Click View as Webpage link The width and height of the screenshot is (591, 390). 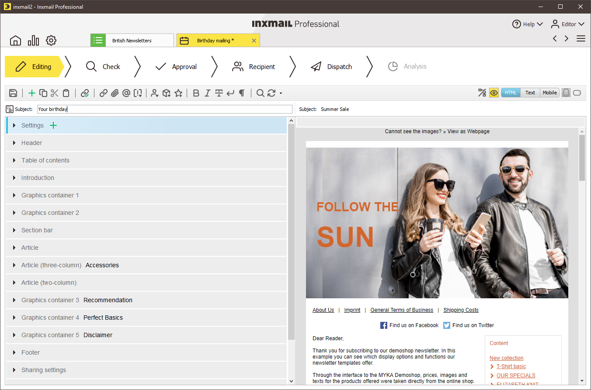[468, 131]
